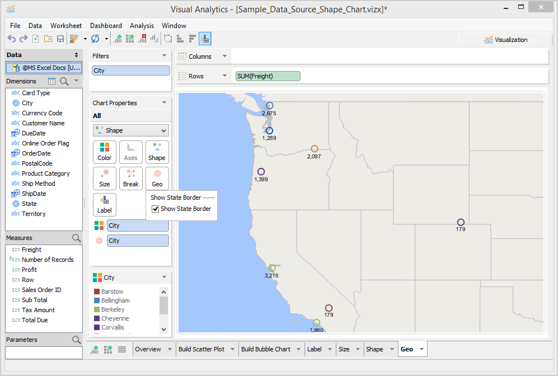Open the Dashboard menu
This screenshot has height=376, width=558.
point(106,26)
